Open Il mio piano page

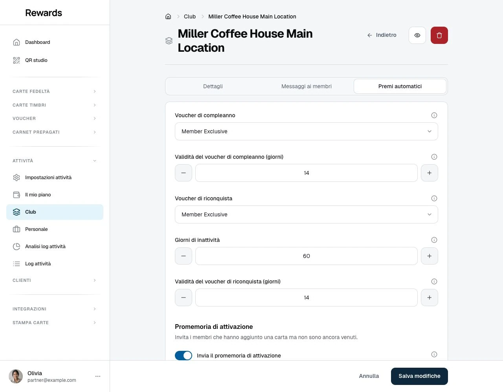tap(55, 195)
